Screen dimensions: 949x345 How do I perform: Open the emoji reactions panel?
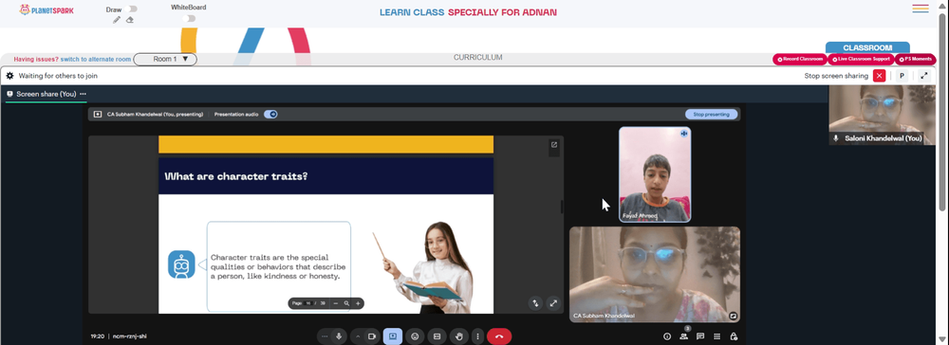(415, 336)
